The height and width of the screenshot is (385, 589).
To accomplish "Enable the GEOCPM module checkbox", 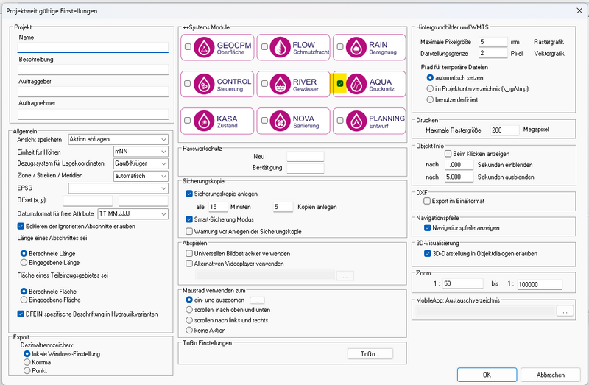I will pyautogui.click(x=188, y=47).
